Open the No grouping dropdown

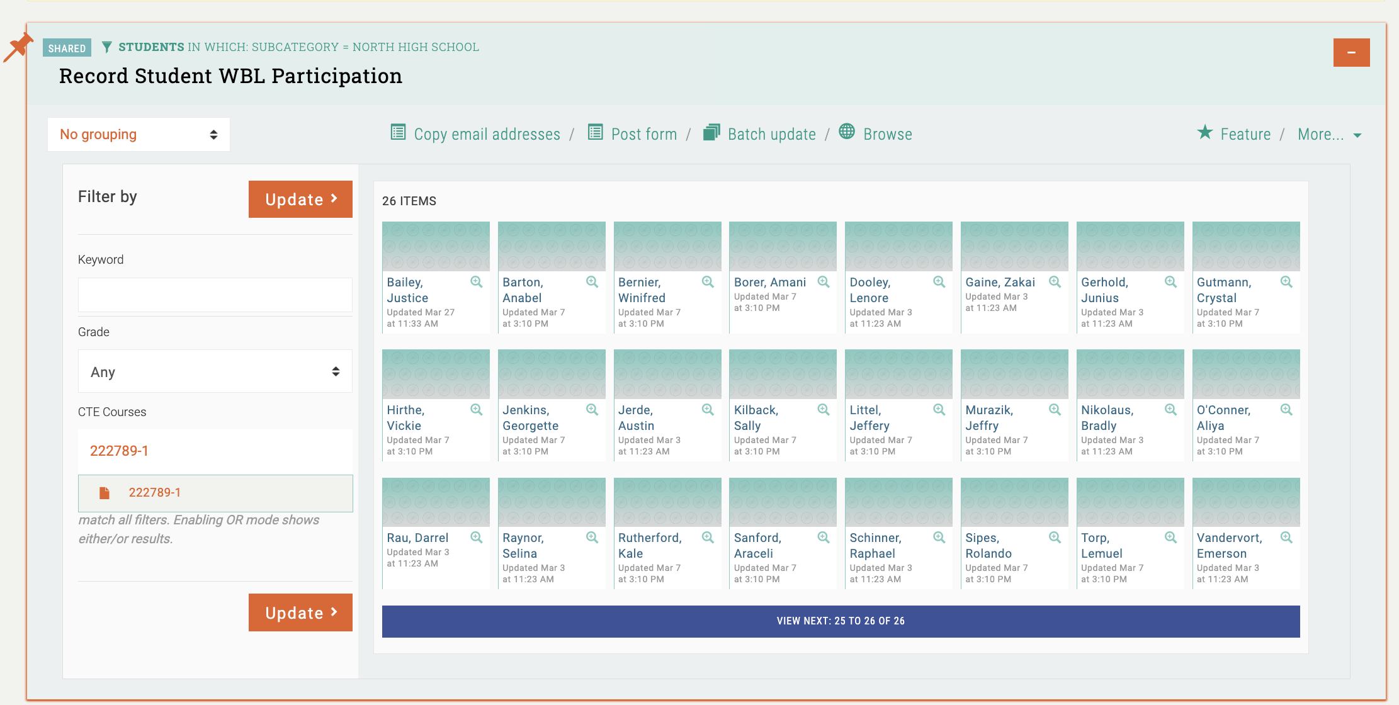139,134
